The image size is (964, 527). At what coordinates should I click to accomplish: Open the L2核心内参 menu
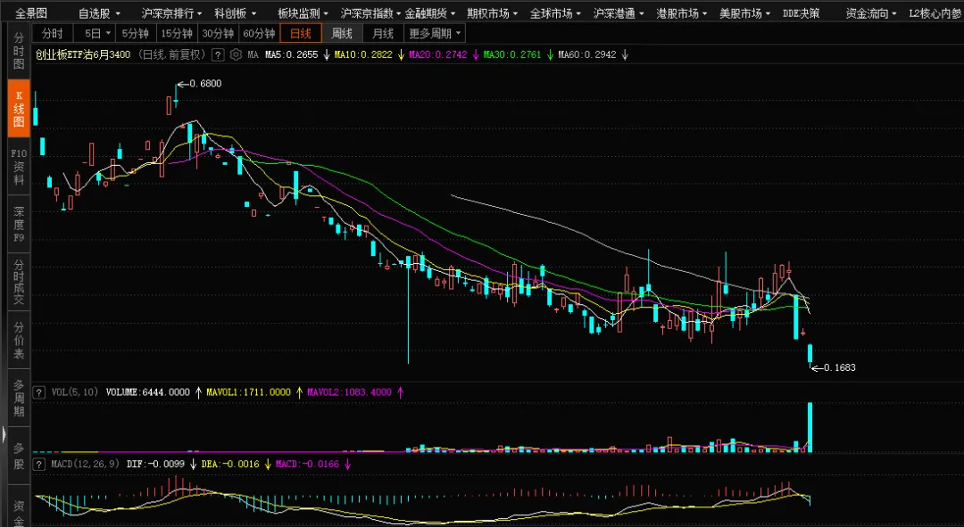(935, 12)
